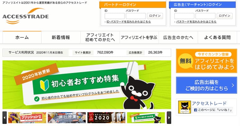
Task: Click the ACCESSTRADE logo
Action: click(25, 16)
